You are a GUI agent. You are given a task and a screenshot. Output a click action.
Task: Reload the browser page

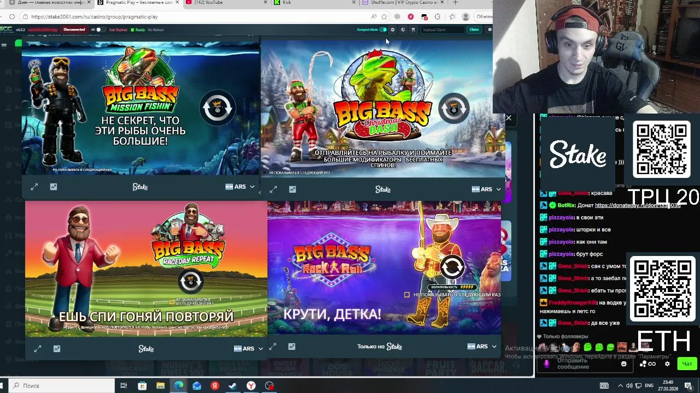12,16
